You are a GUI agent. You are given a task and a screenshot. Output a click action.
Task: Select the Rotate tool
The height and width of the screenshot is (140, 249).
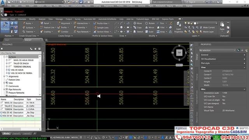click(x=150, y=23)
